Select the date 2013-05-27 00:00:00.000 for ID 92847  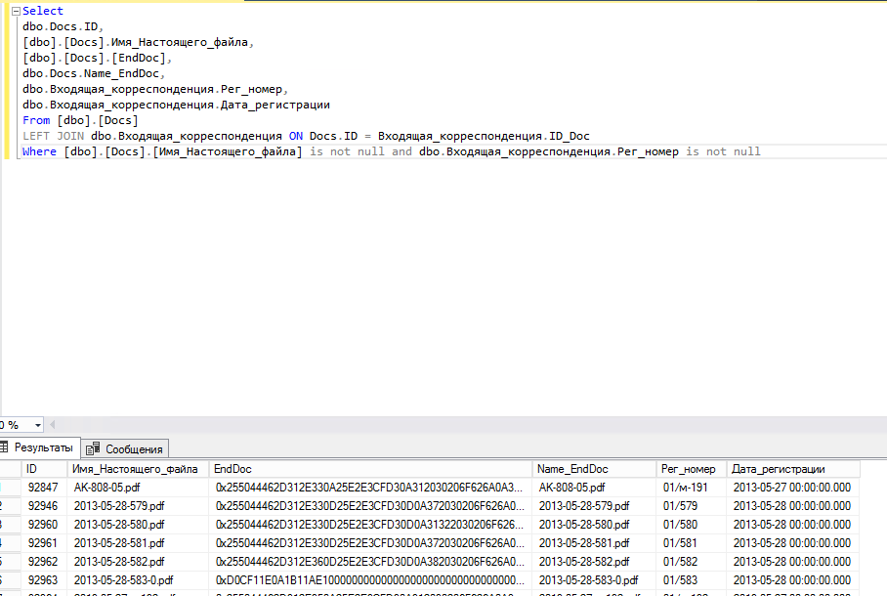(x=793, y=488)
